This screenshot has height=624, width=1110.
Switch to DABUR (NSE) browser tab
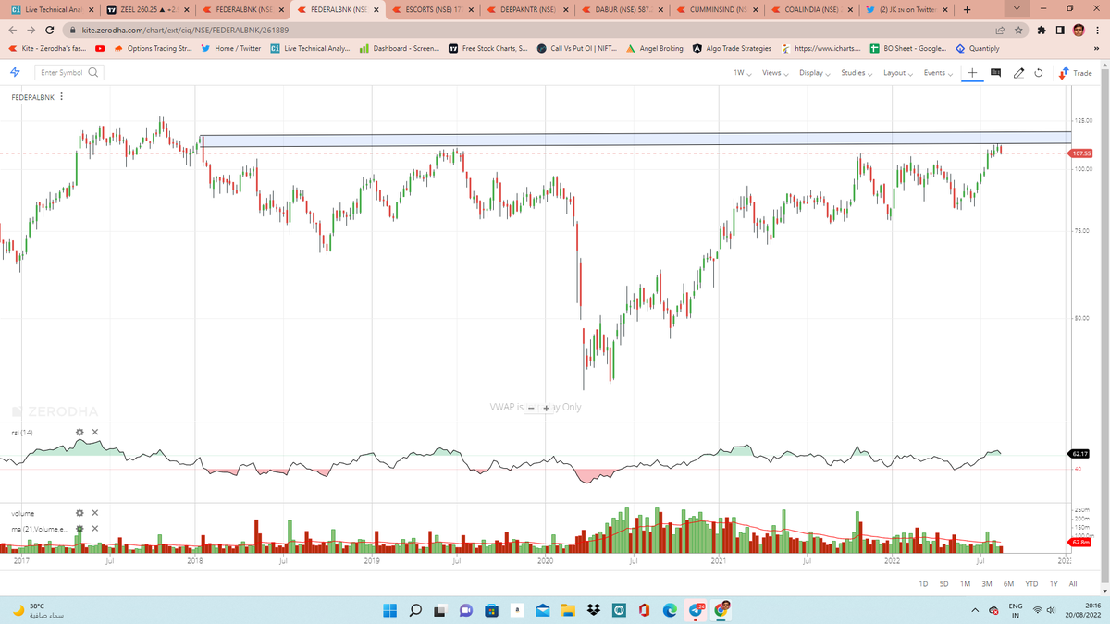[621, 11]
